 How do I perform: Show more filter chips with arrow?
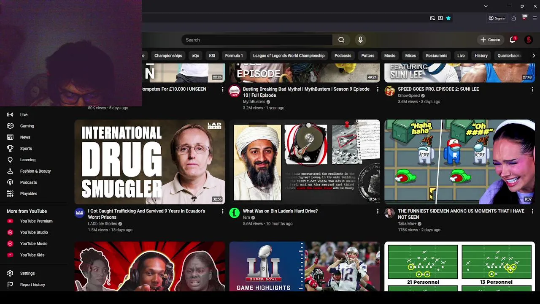point(534,56)
